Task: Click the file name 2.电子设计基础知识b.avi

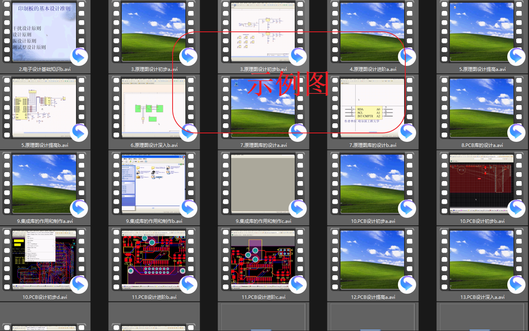Action: point(45,69)
